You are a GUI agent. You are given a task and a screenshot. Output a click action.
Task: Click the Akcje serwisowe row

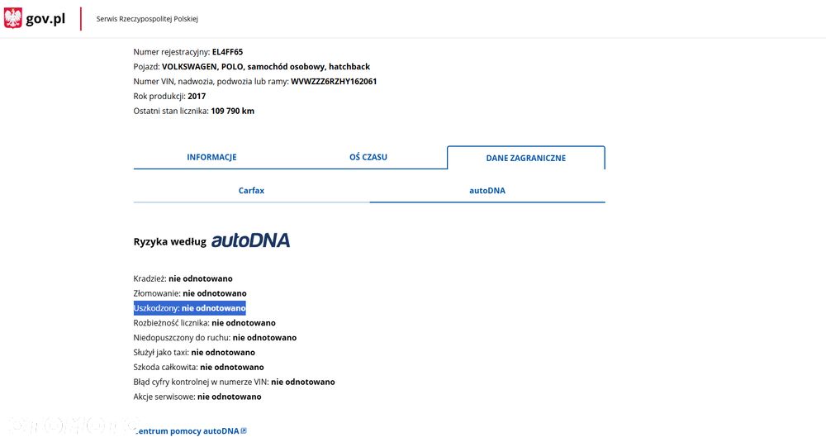coord(197,397)
